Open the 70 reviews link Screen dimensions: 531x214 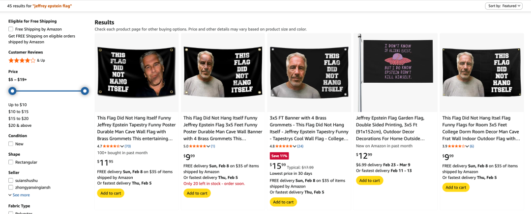128,146
